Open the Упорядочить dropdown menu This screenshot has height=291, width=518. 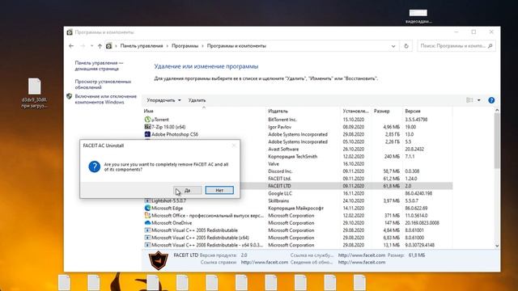[x=163, y=100]
